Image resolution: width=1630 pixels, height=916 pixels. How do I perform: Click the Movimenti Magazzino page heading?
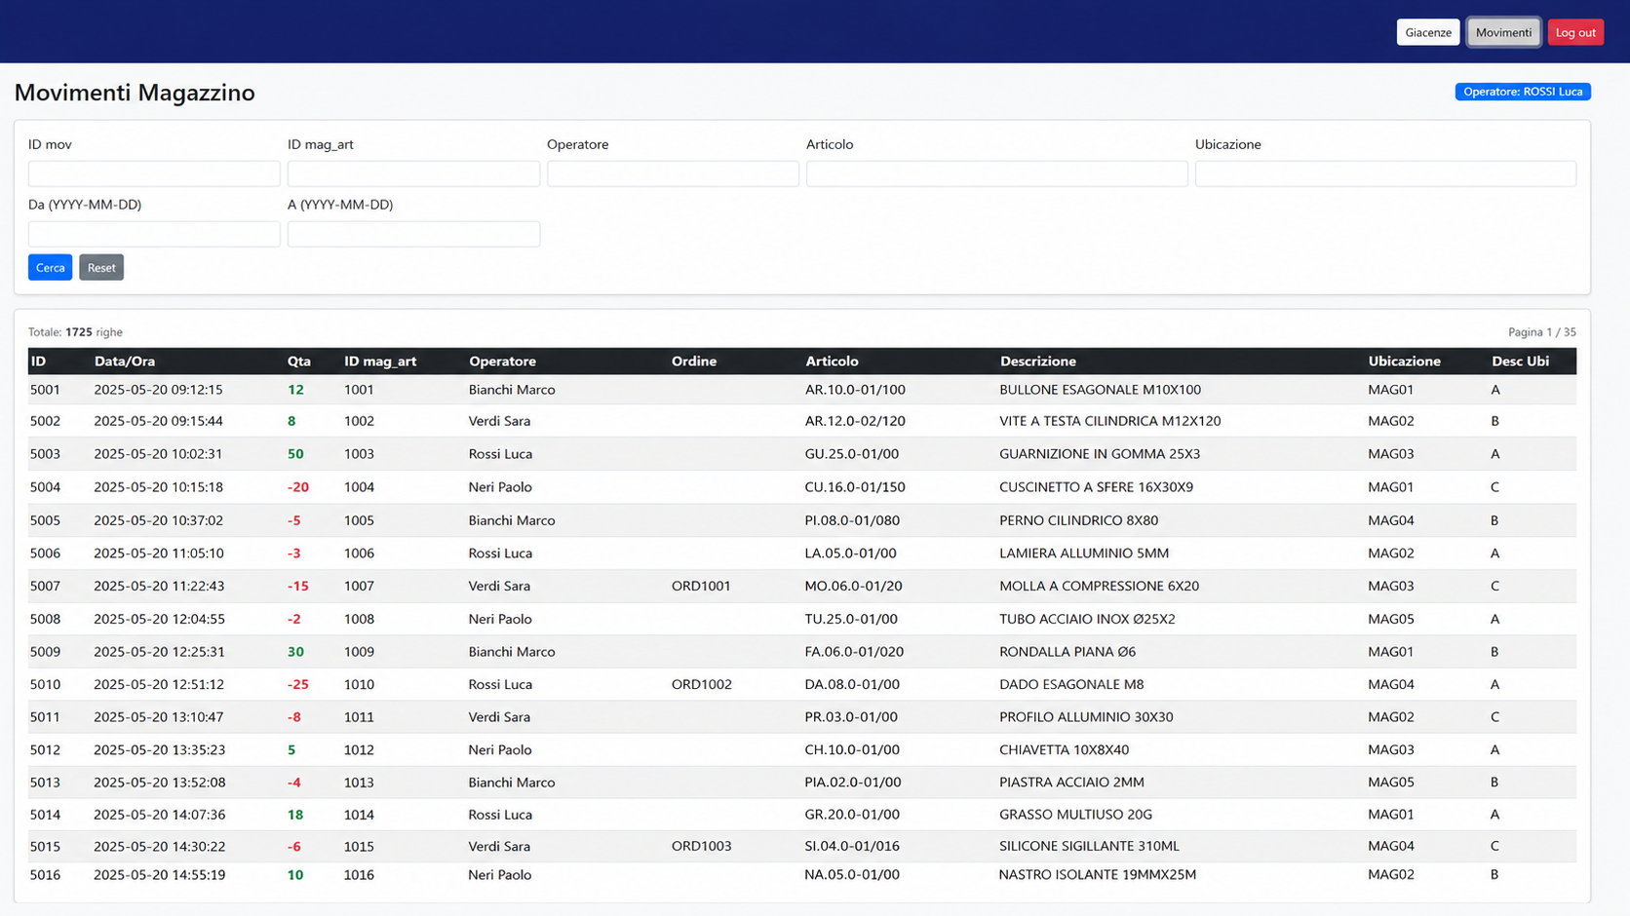(135, 93)
